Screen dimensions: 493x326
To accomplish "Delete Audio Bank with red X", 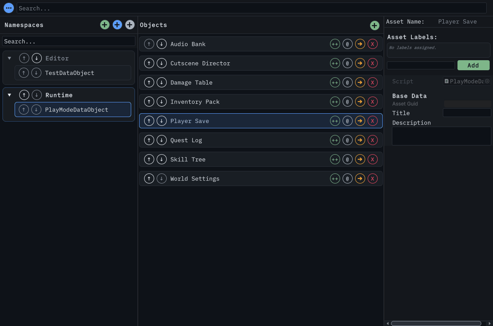I will [x=373, y=44].
